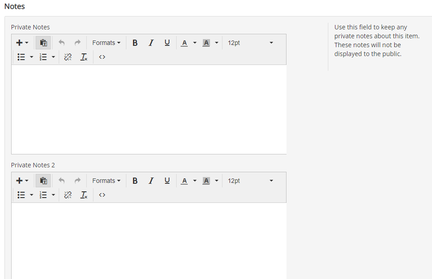Apply italic in Private Notes editor
Viewport: 432px width, 279px height.
pyautogui.click(x=151, y=43)
